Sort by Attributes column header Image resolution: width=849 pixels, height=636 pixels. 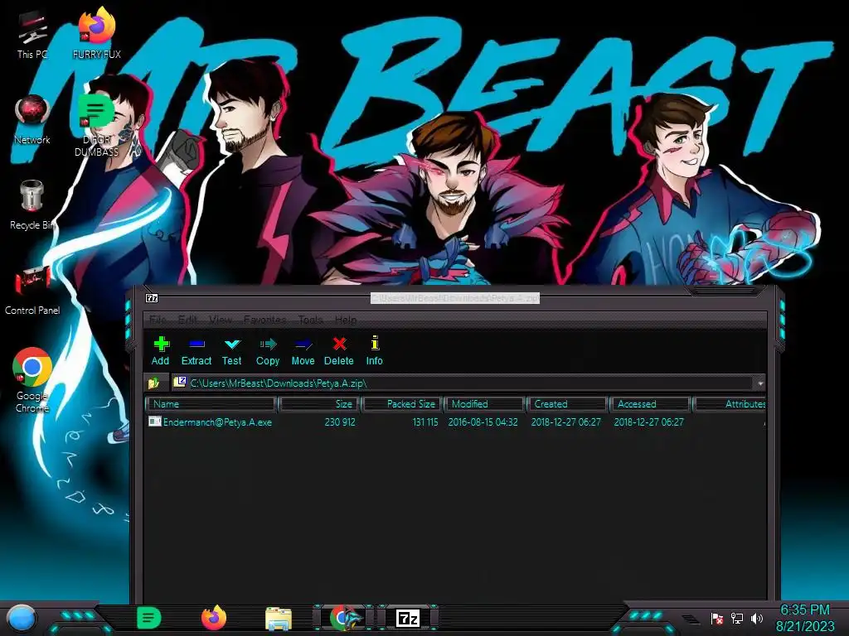tap(730, 404)
